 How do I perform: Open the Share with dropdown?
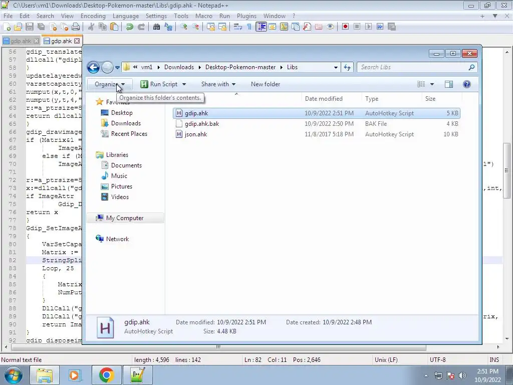pos(218,84)
